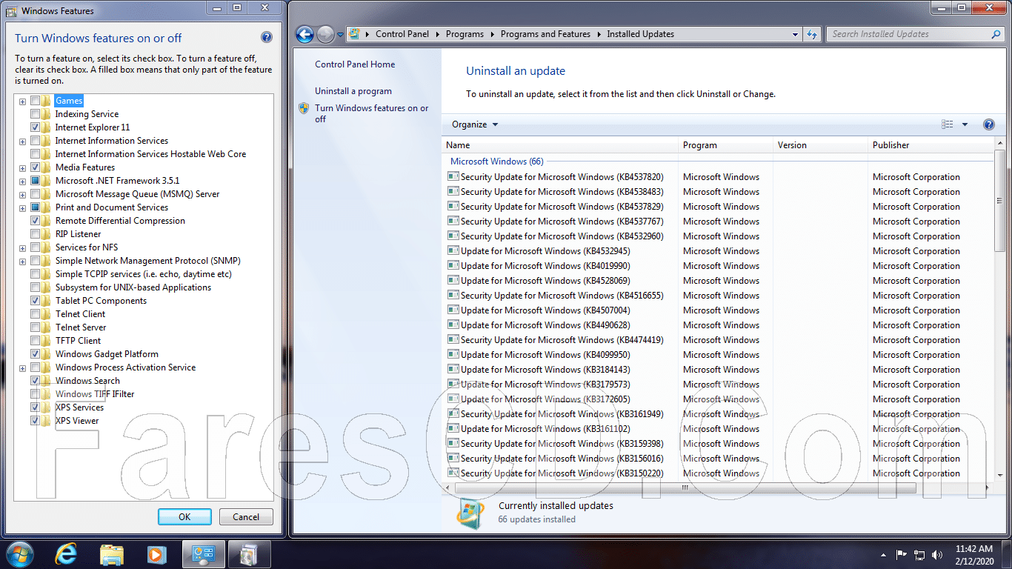Viewport: 1012px width, 569px height.
Task: Switch to Windows Features taskbar button
Action: click(x=250, y=554)
